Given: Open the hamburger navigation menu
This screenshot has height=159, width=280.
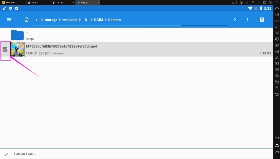Looking at the screenshot, I should [x=9, y=20].
